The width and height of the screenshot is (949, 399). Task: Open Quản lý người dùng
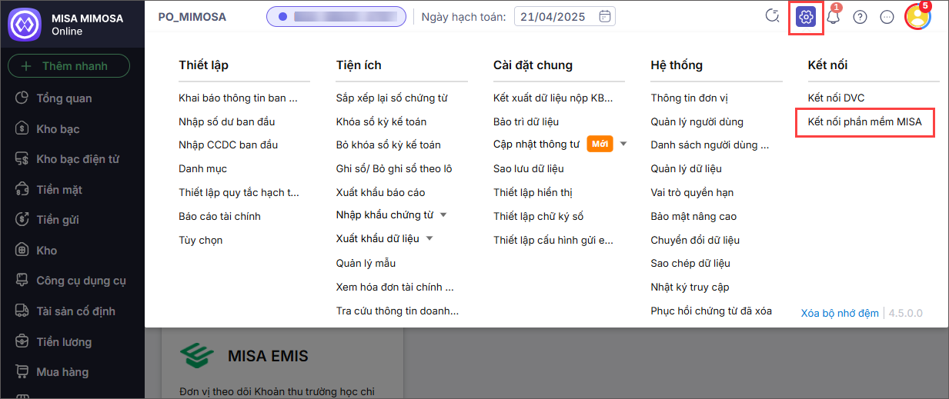point(697,121)
